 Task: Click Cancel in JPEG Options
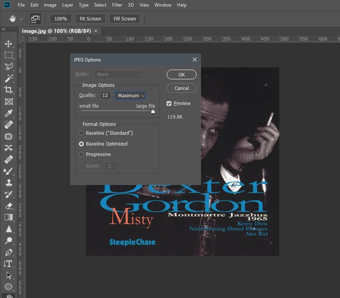point(182,88)
